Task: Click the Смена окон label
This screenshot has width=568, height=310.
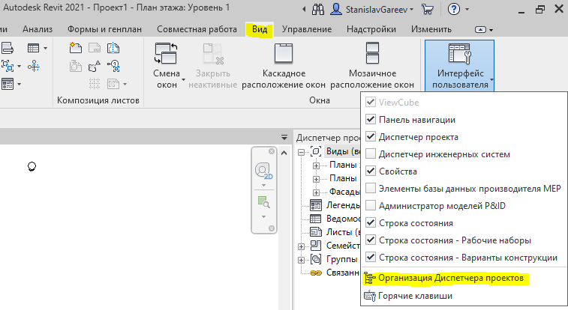Action: [x=167, y=79]
